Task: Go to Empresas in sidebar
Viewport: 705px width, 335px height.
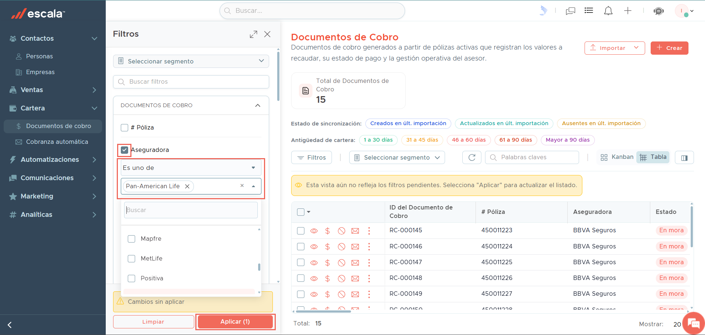Action: [x=40, y=72]
